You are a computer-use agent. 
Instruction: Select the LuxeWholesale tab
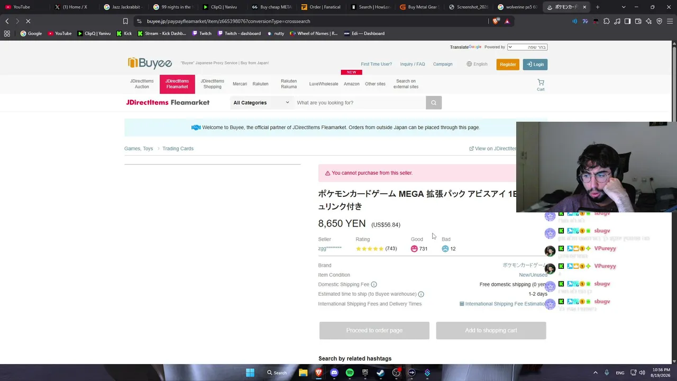[324, 84]
